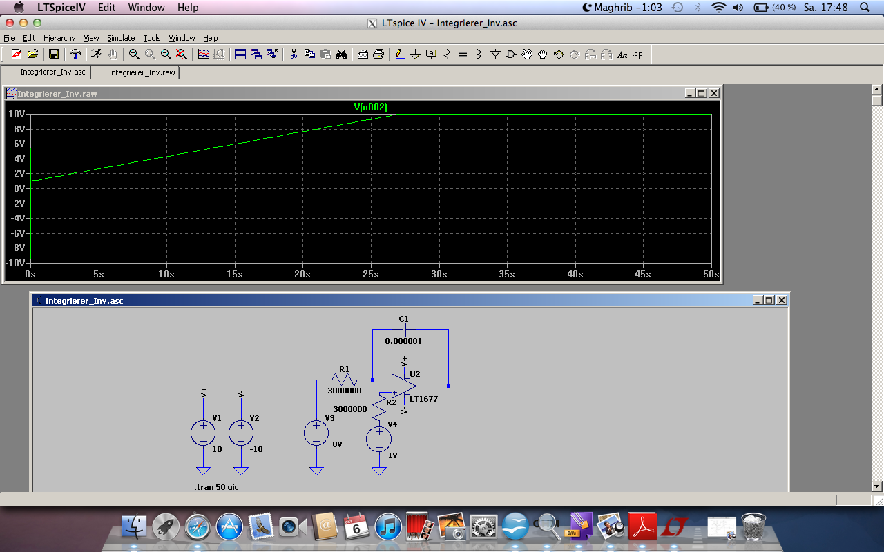
Task: Open Spotlight search magnifier icon
Action: [865, 8]
